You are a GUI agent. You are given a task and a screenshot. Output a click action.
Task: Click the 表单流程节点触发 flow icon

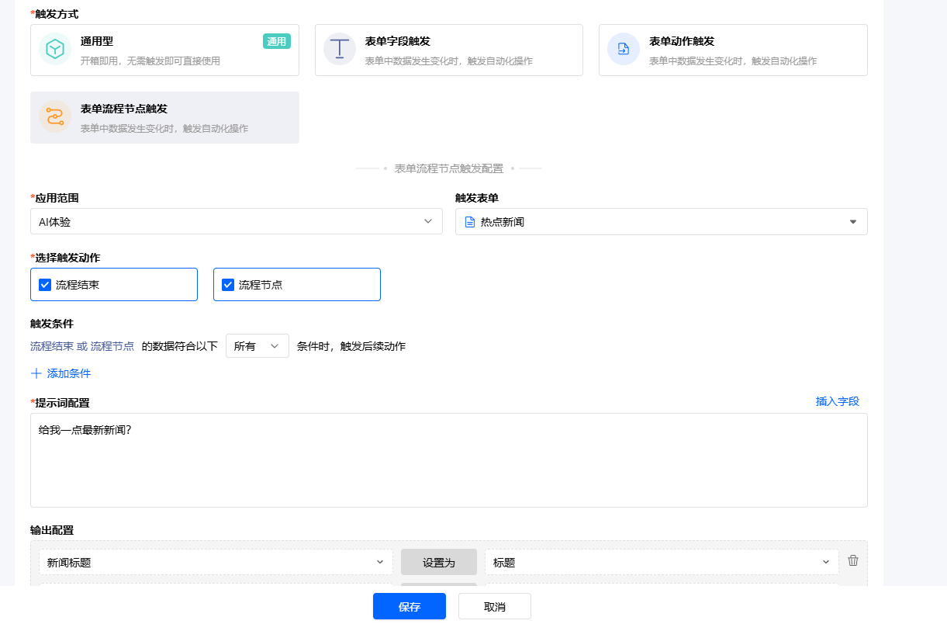[x=55, y=116]
